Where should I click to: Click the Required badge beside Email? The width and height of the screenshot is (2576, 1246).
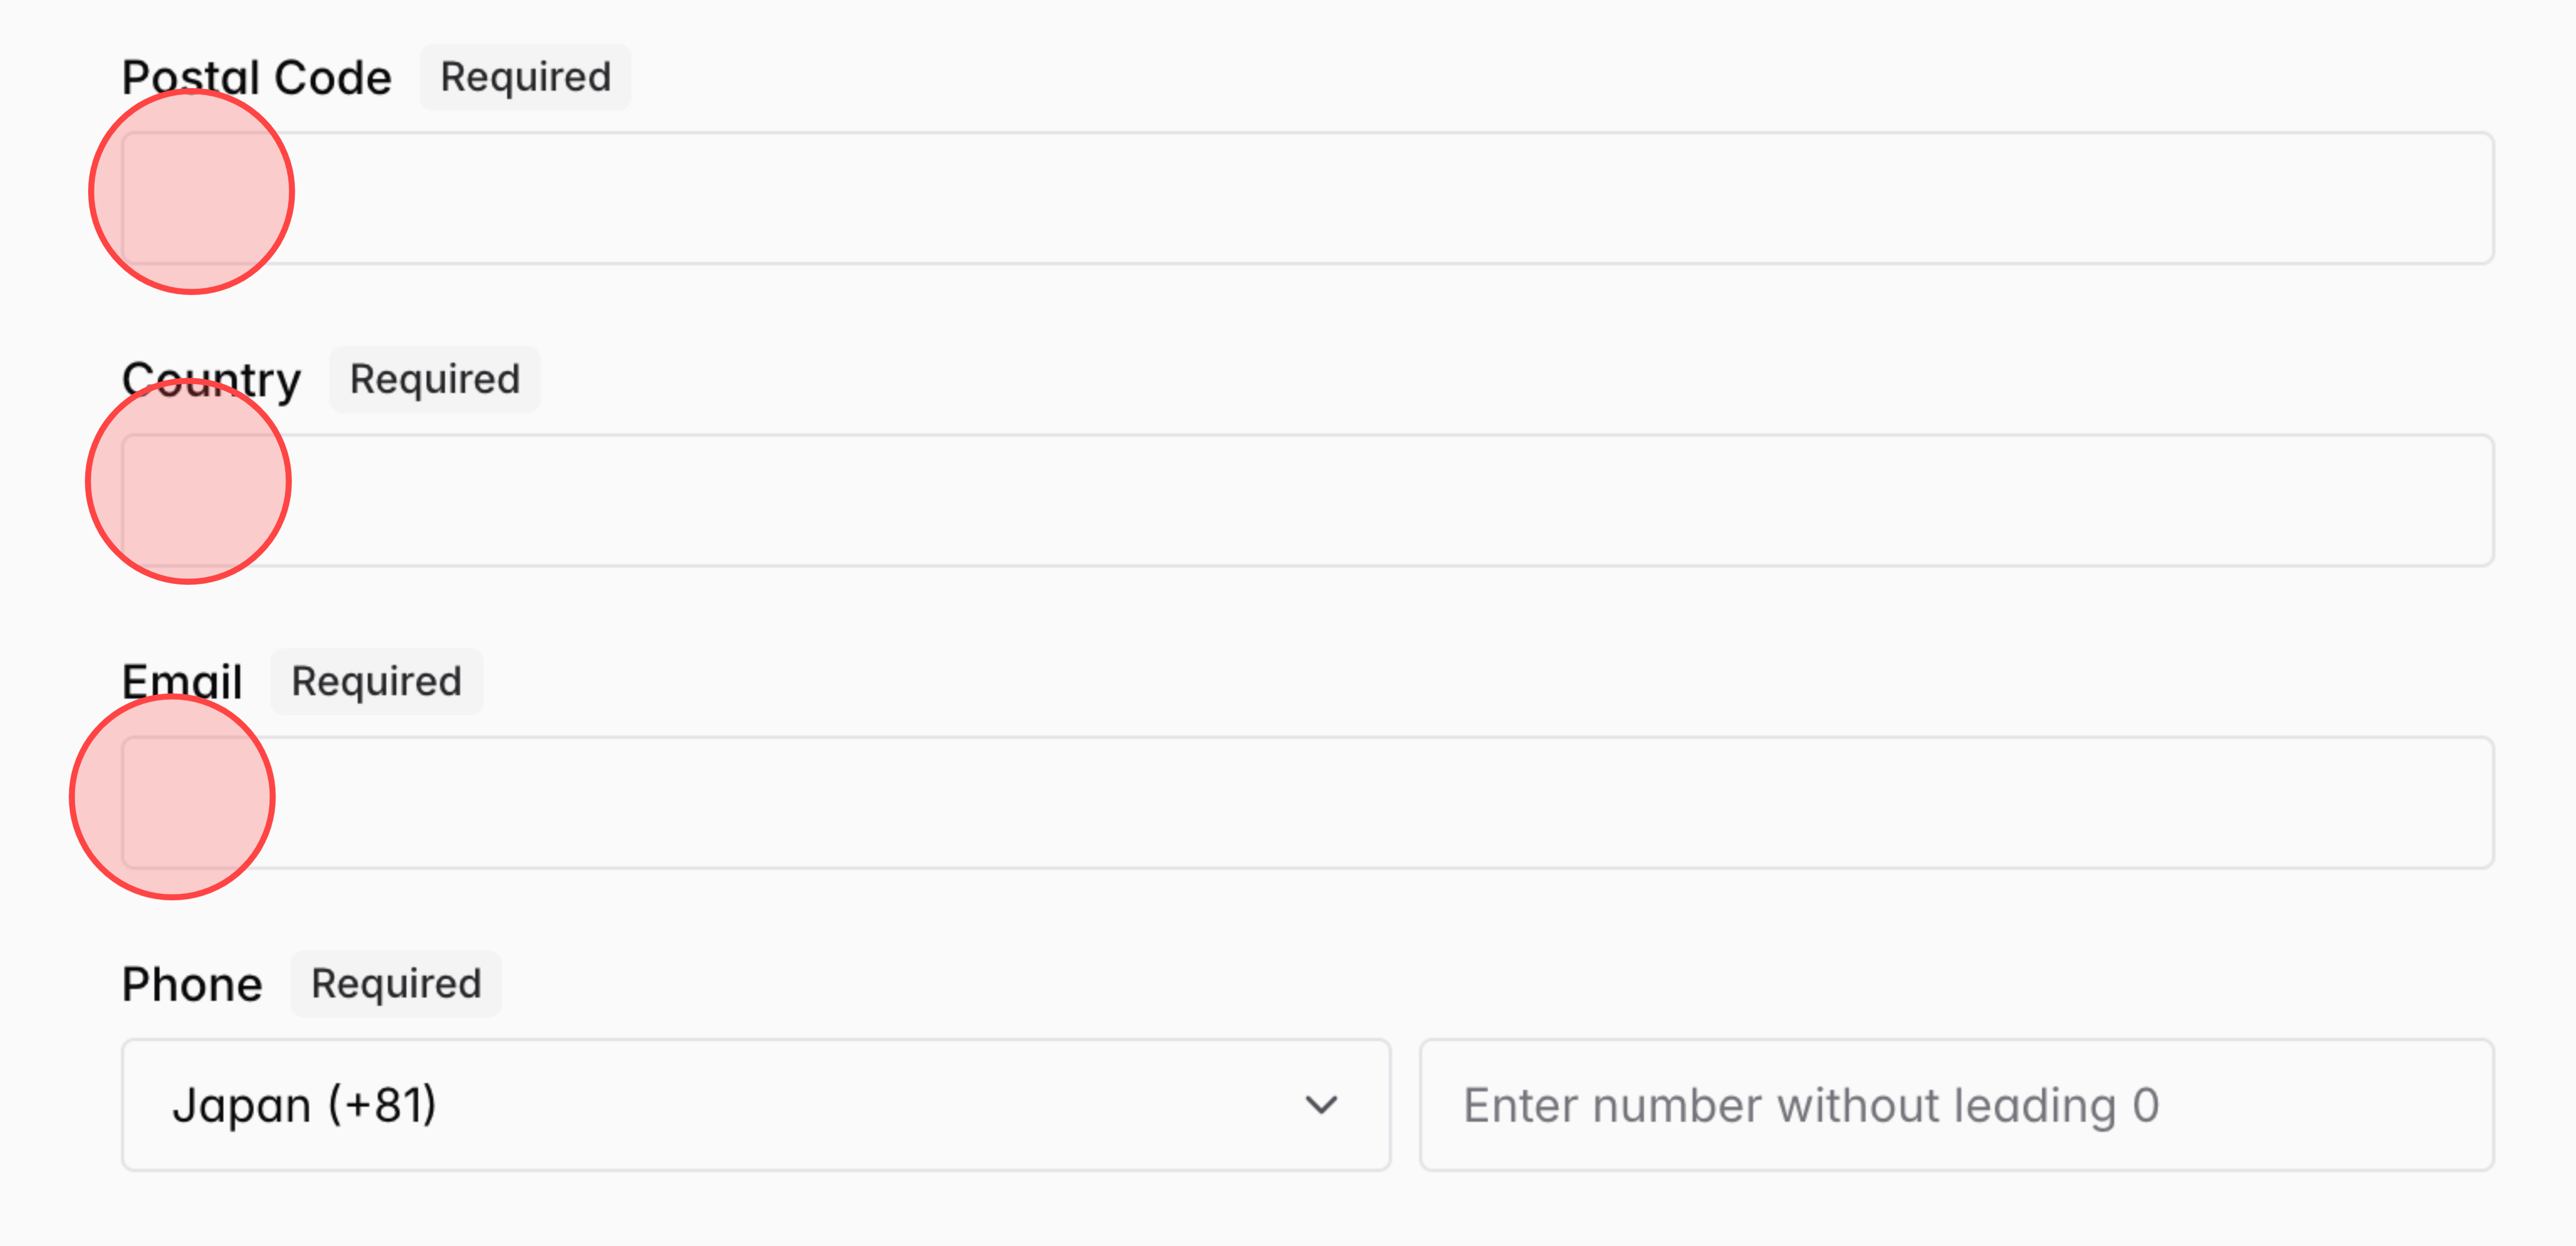[376, 681]
